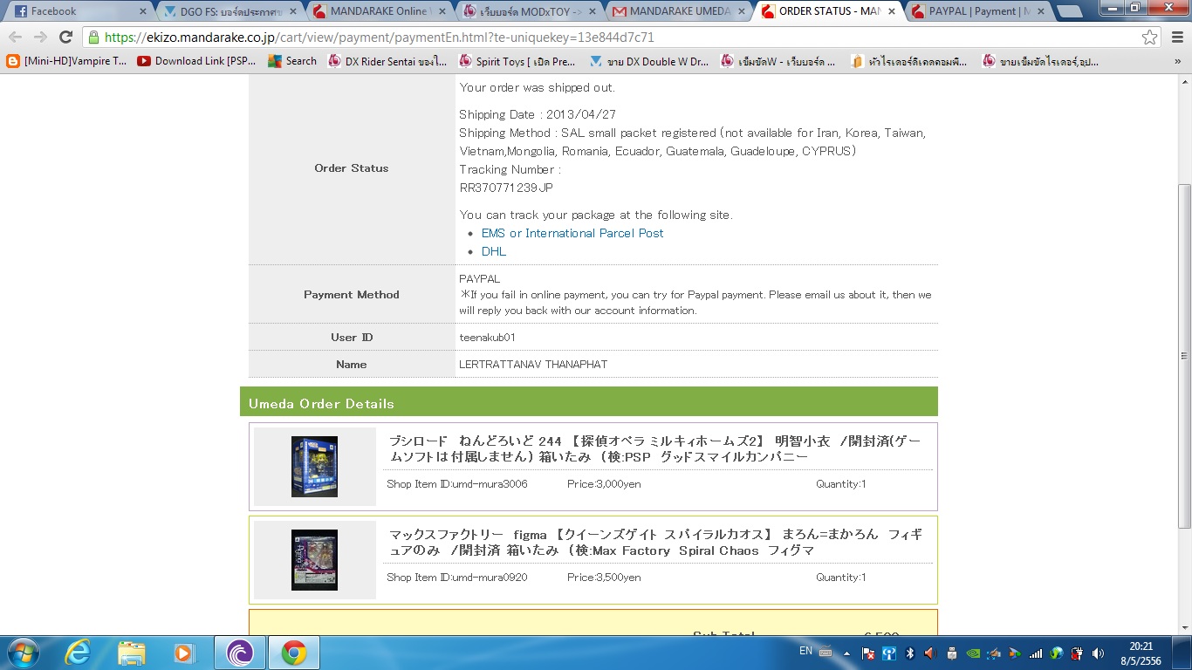Screen dimensions: 1192x670
Task: Open the figma Queen's Gate item thumbnail
Action: (x=314, y=560)
